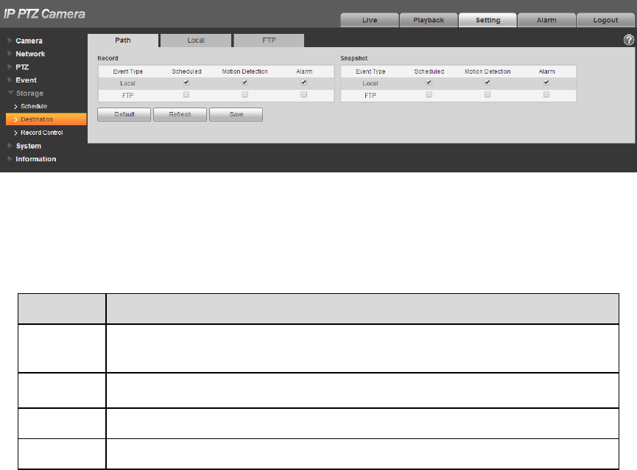
Task: Click the Snapshot section heading
Action: 353,58
